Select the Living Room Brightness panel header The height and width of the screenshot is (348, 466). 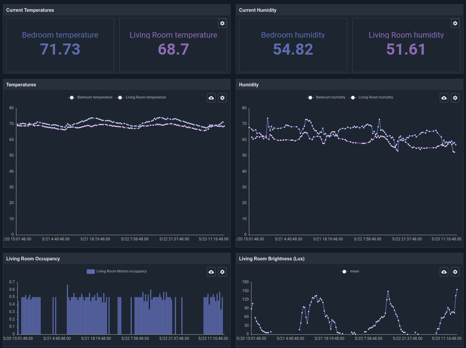[x=271, y=258]
